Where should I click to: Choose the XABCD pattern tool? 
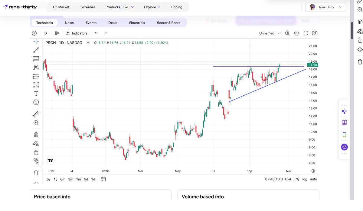(x=36, y=67)
